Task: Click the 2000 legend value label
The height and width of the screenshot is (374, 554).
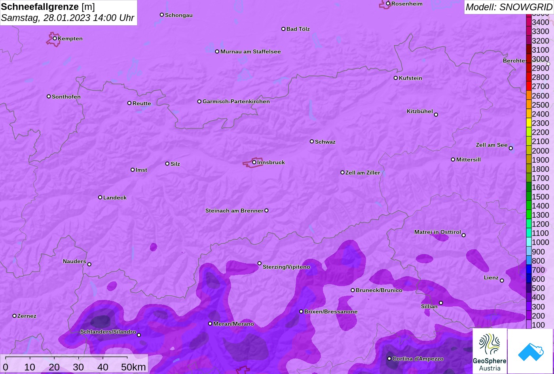Action: [541, 151]
